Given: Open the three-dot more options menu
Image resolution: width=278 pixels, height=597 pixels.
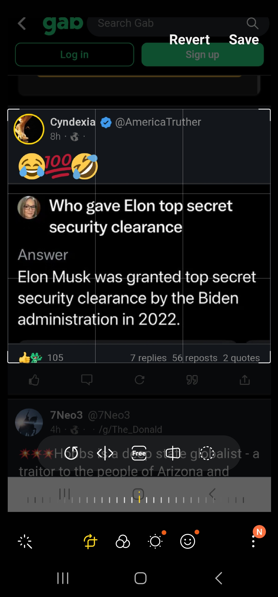Looking at the screenshot, I should point(253,542).
